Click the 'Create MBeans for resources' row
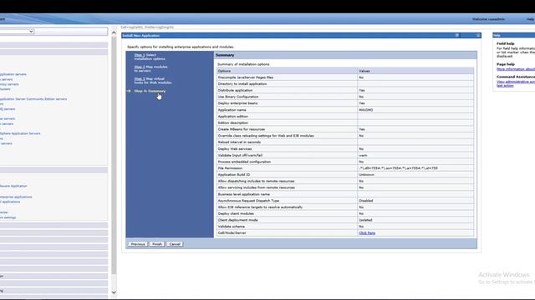 [345, 130]
